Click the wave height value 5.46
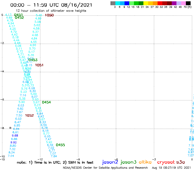Image resolution: width=194 pixels, height=170 pixels. click(x=39, y=15)
